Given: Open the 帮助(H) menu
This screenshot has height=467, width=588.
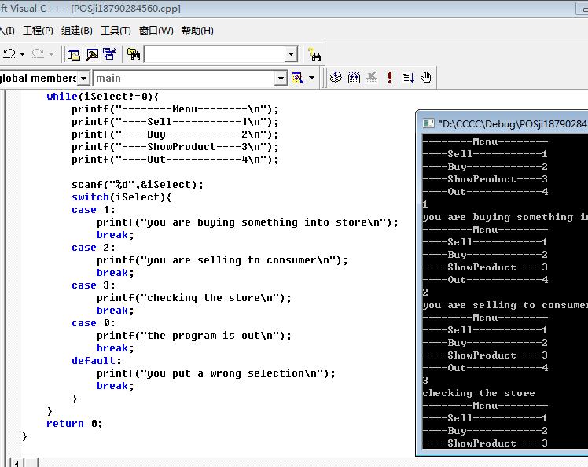Looking at the screenshot, I should pyautogui.click(x=197, y=31).
